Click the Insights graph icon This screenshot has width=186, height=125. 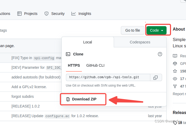point(73,14)
